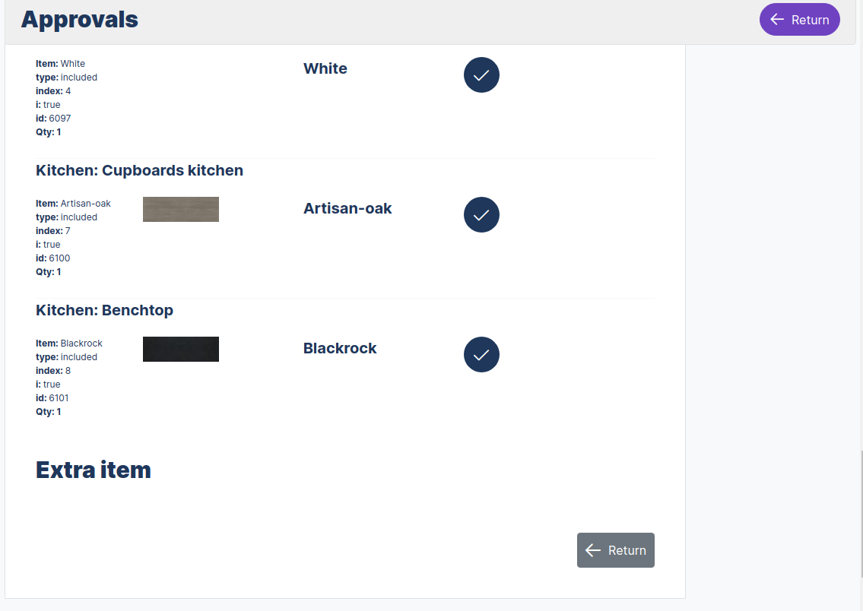This screenshot has width=863, height=611.
Task: Toggle the Blackrock approval checkmark
Action: tap(481, 354)
